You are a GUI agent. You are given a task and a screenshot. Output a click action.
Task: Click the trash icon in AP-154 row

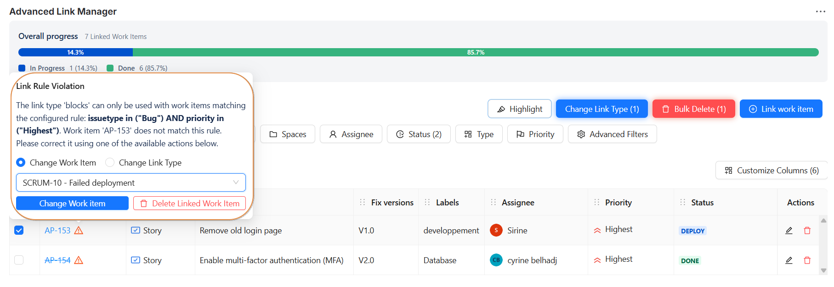tap(807, 260)
